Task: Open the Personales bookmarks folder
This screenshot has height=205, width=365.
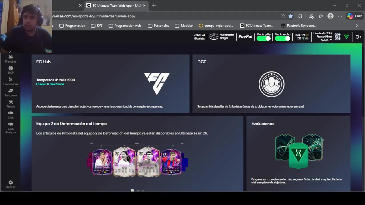Action: point(158,26)
